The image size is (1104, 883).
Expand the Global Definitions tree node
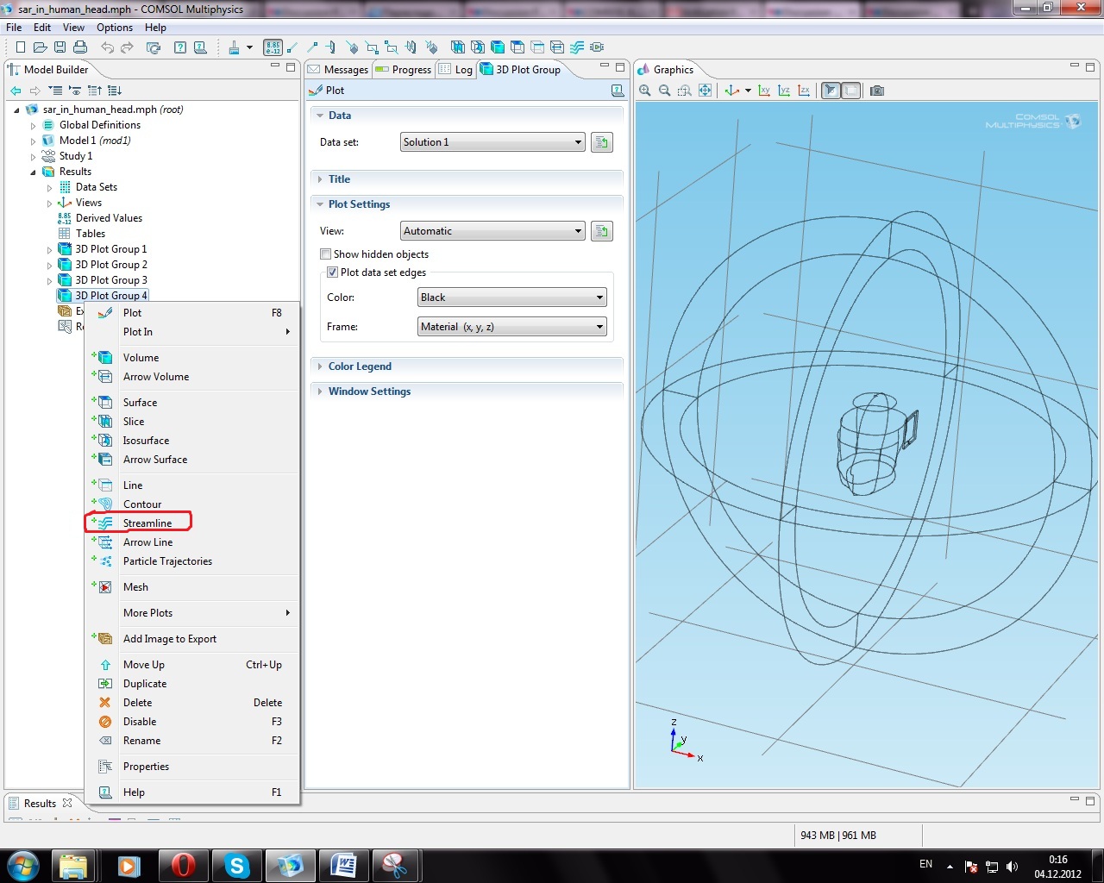(34, 126)
